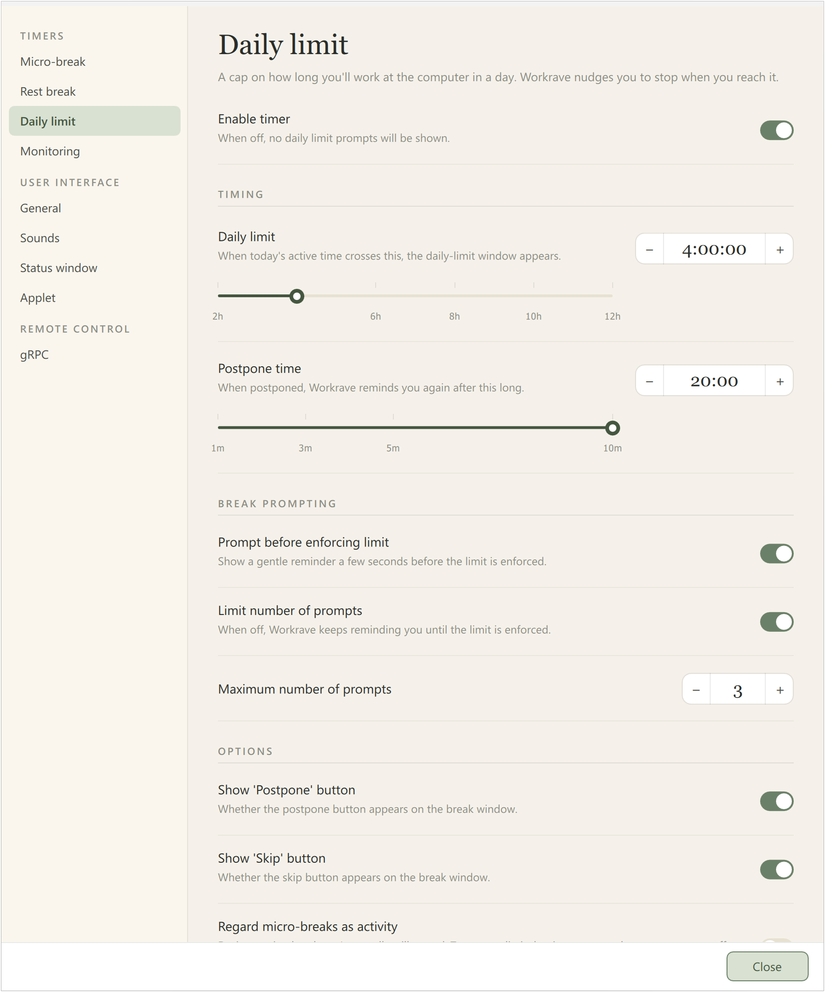Toggle the Show 'Skip' button switch
The height and width of the screenshot is (992, 825).
(x=776, y=870)
